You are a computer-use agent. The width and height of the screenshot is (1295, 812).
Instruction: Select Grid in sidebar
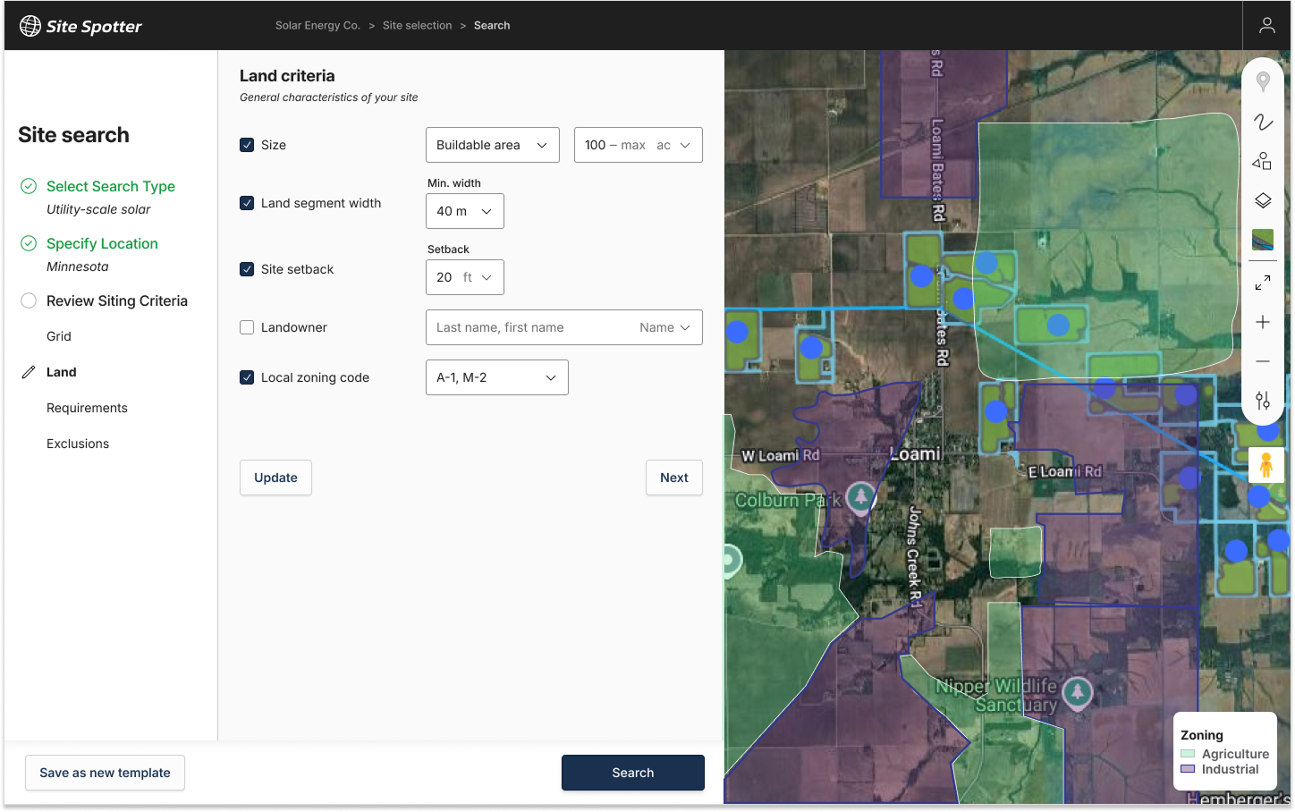[x=59, y=336]
